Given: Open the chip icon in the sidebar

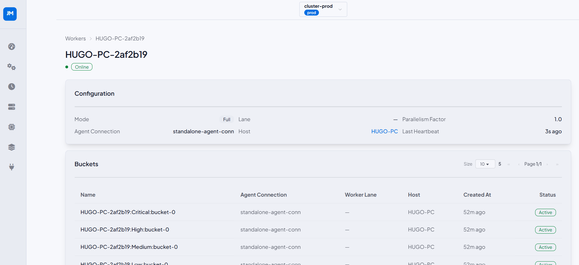Looking at the screenshot, I should pyautogui.click(x=12, y=127).
